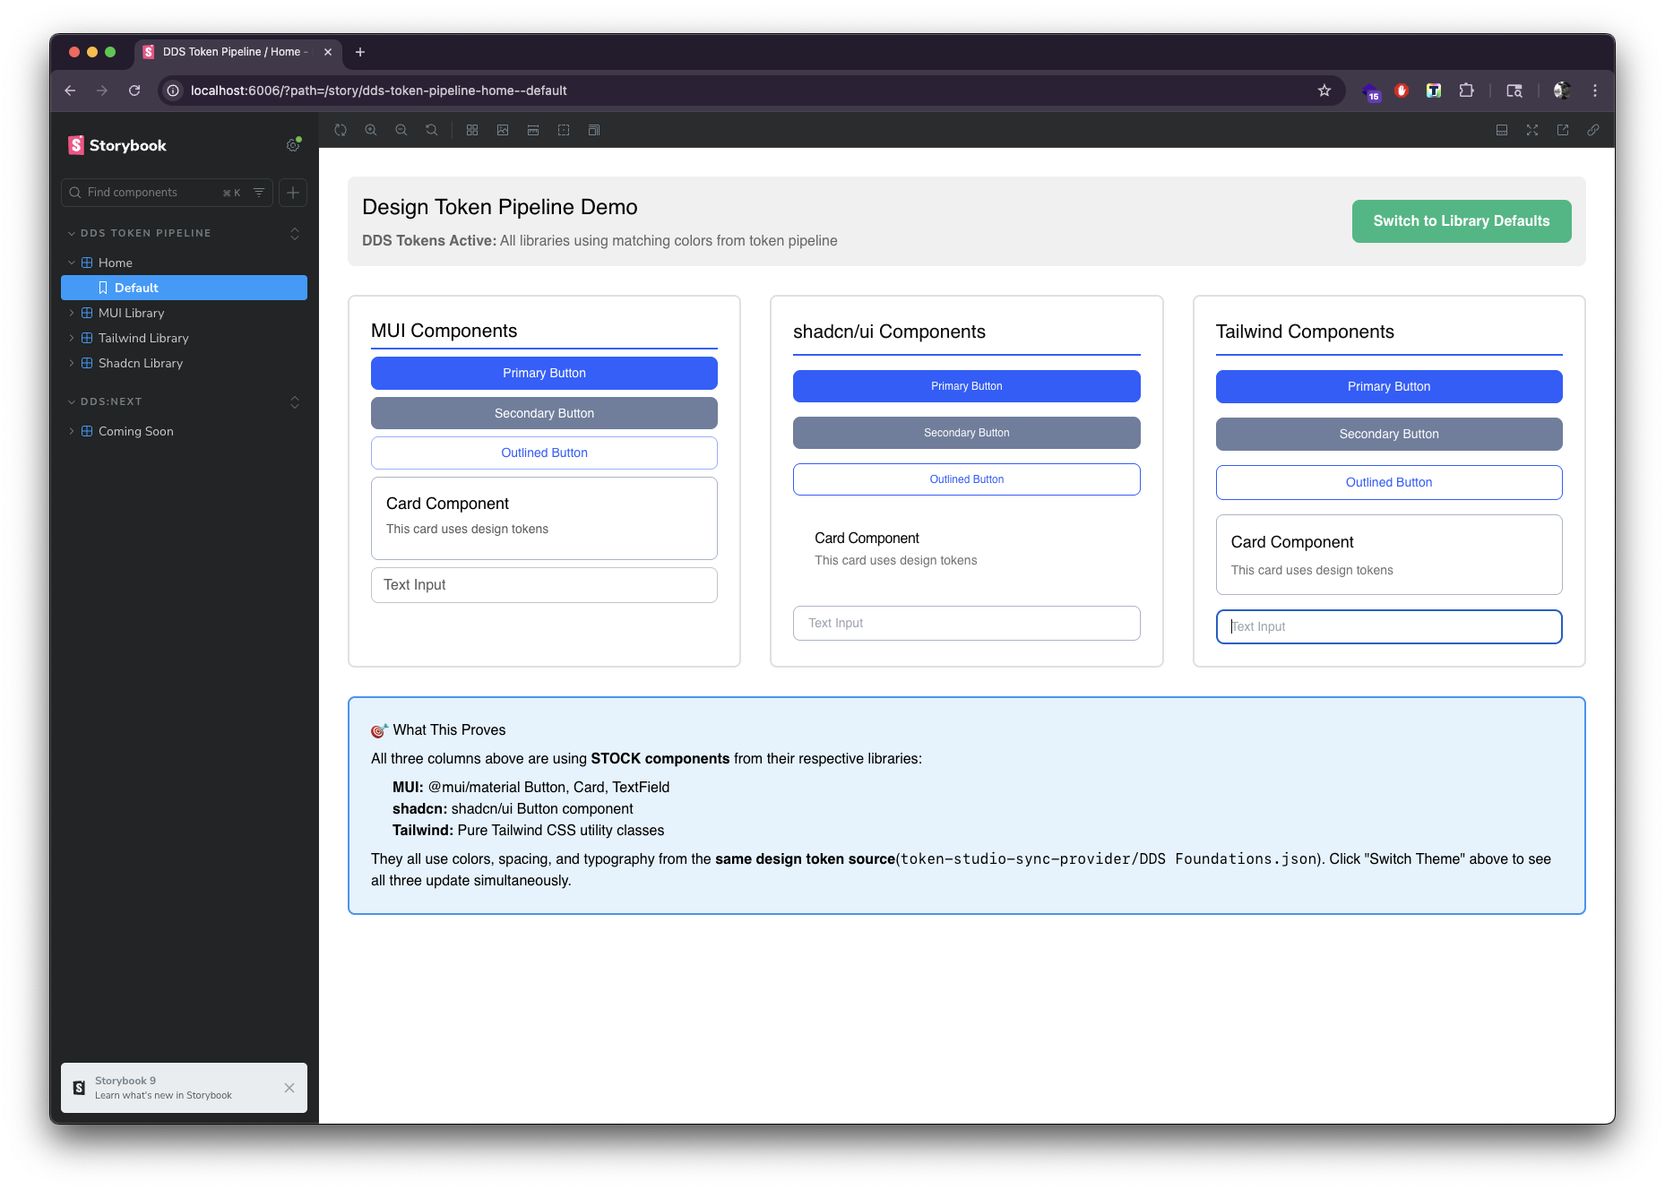This screenshot has height=1190, width=1665.
Task: Copy the story link
Action: 1592,130
